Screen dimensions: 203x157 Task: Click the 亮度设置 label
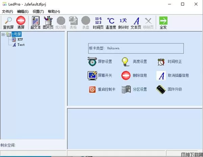pyautogui.click(x=140, y=61)
